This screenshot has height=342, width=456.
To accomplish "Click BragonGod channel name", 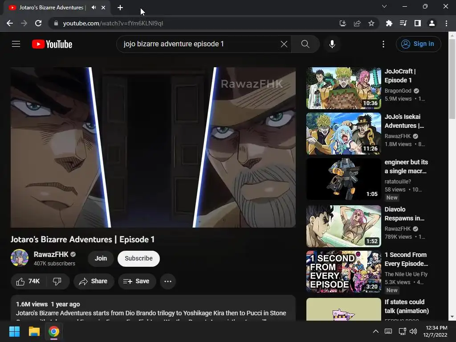I will (x=398, y=91).
